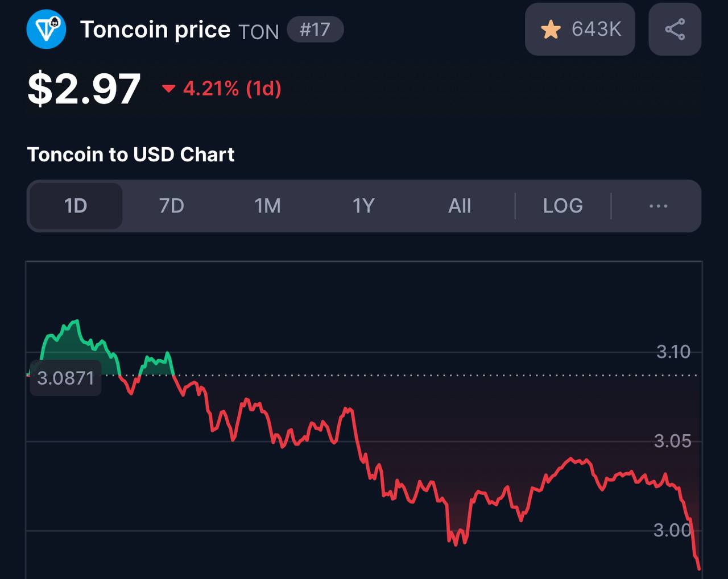Image resolution: width=728 pixels, height=579 pixels.
Task: Add Toncoin to watchlist via star
Action: (551, 30)
